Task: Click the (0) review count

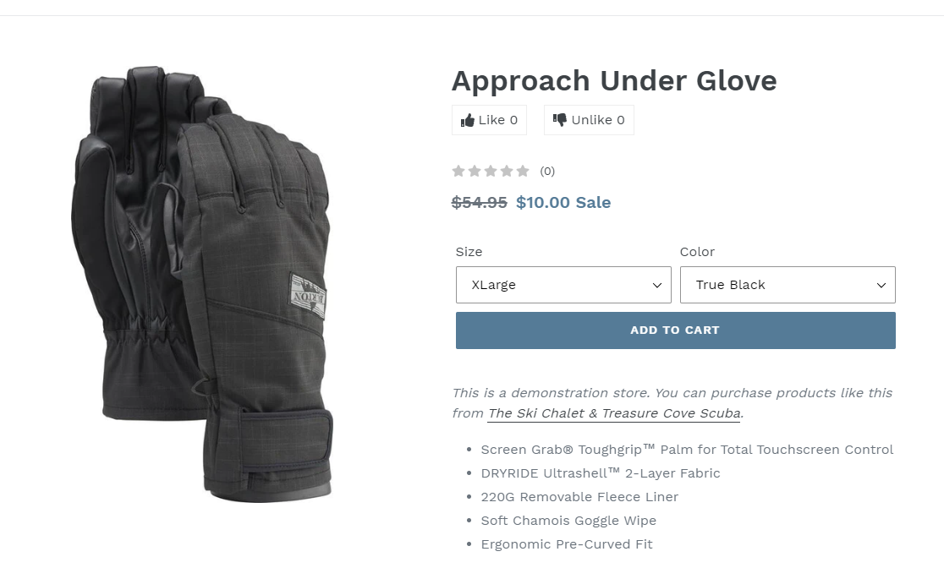Action: [x=547, y=172]
